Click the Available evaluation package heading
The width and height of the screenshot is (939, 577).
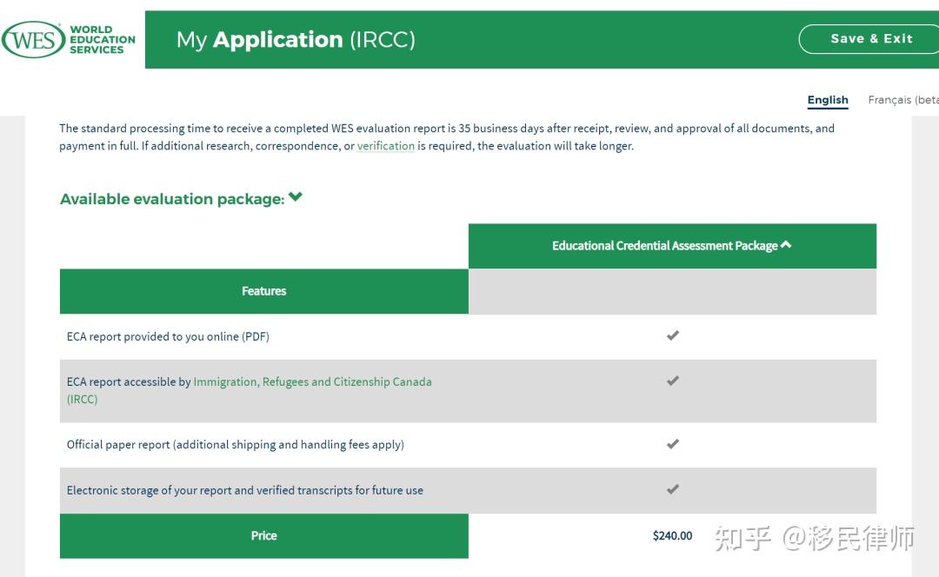tap(172, 199)
